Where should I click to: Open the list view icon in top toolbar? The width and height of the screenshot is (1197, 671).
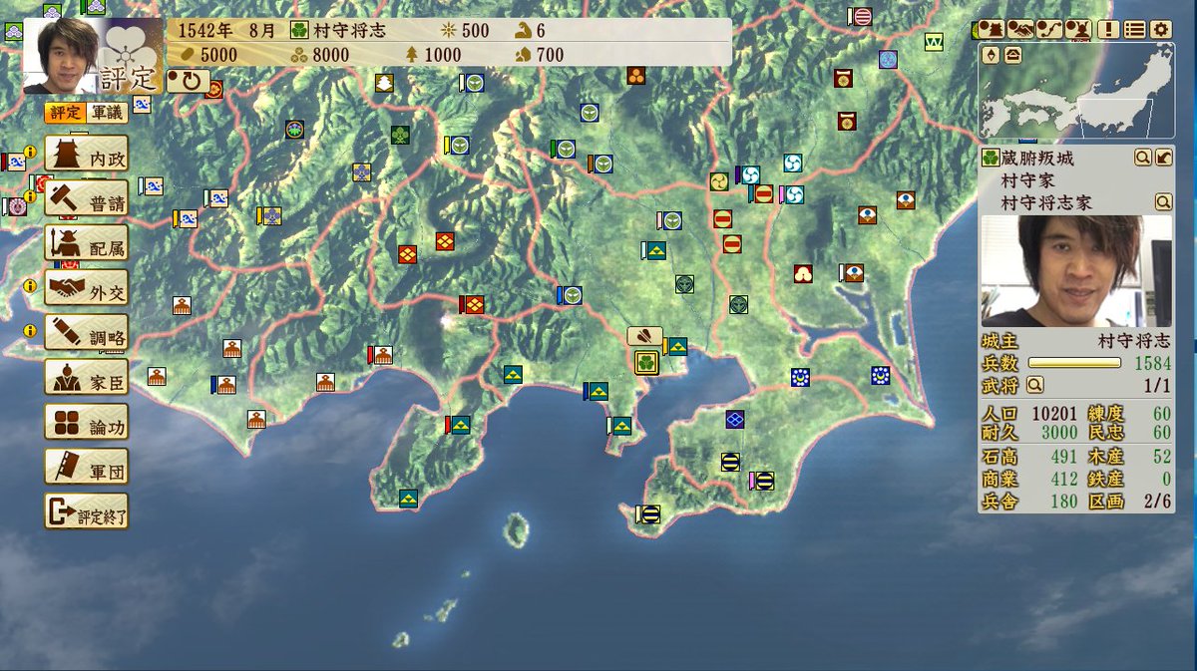[x=1134, y=29]
